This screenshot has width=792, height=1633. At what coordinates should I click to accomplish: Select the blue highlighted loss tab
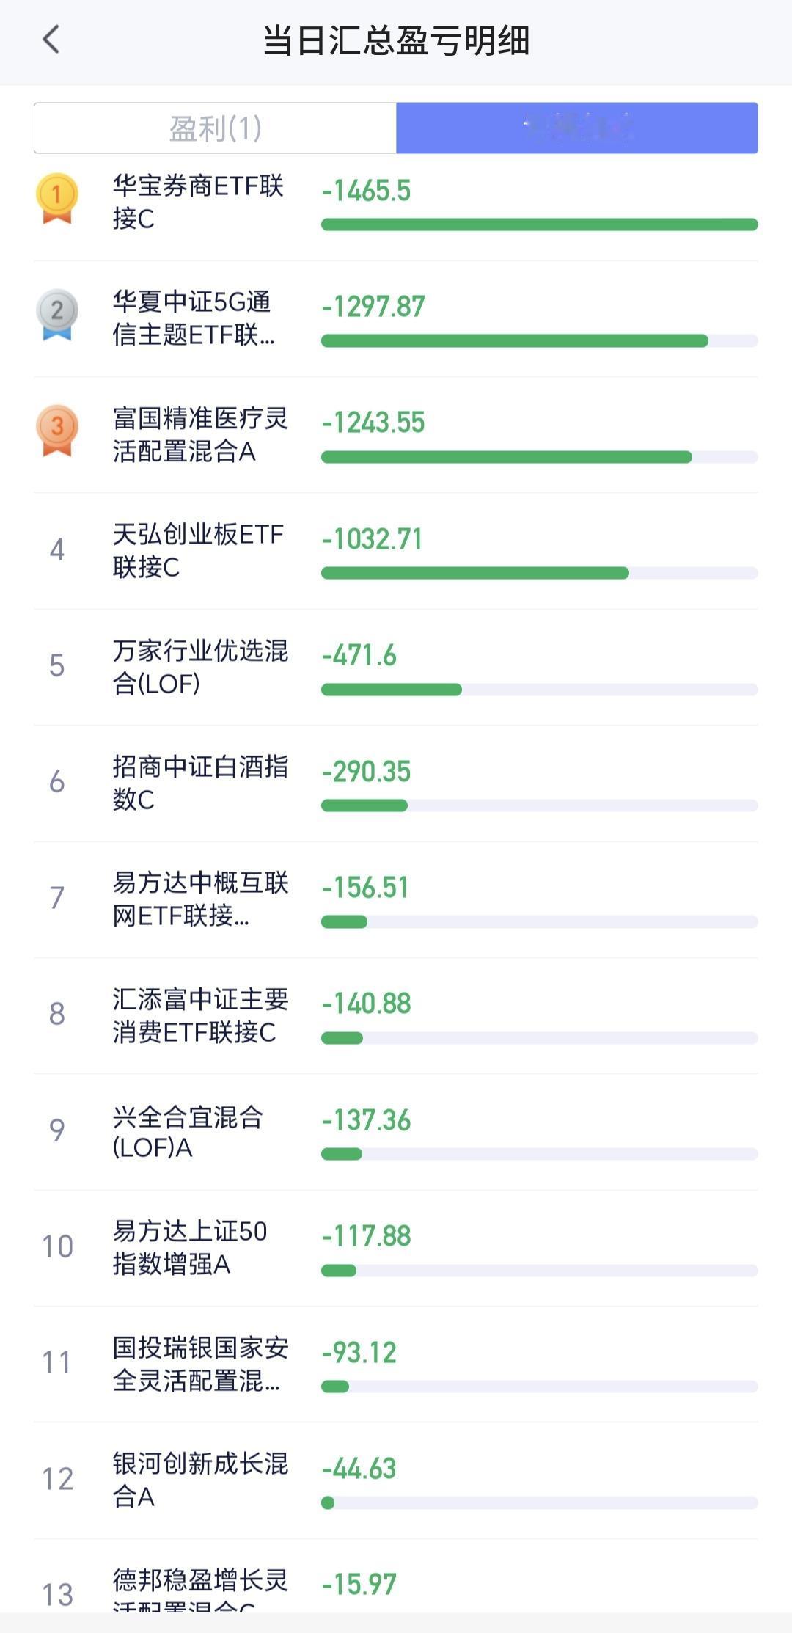click(576, 128)
